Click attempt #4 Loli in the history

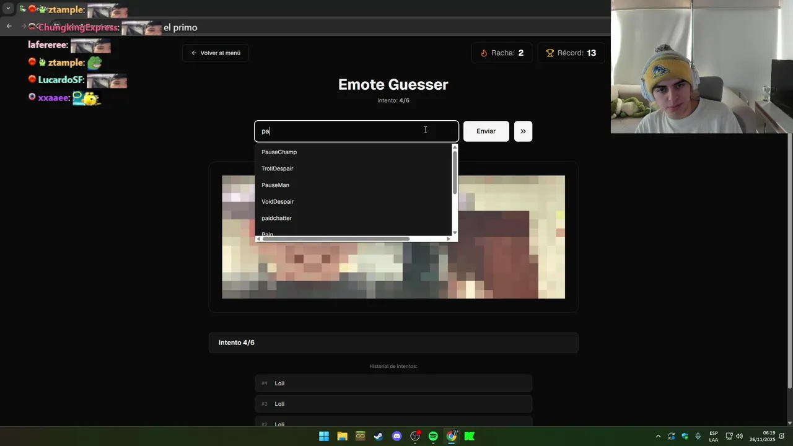[x=393, y=383]
